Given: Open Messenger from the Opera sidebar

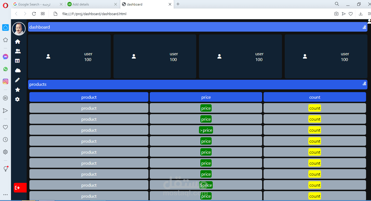Looking at the screenshot, I should [5, 57].
